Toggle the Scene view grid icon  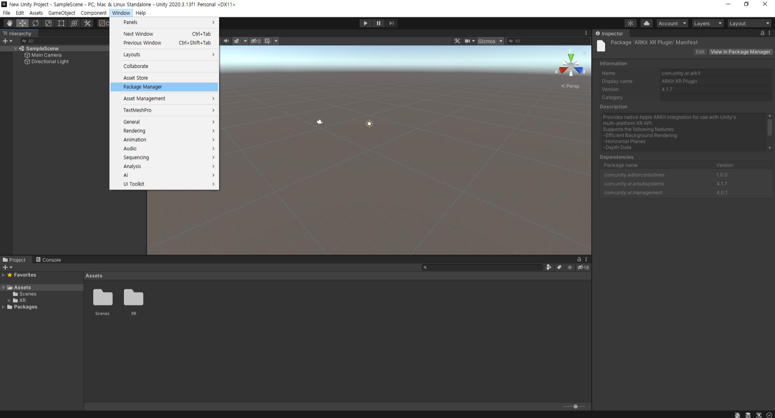point(267,41)
